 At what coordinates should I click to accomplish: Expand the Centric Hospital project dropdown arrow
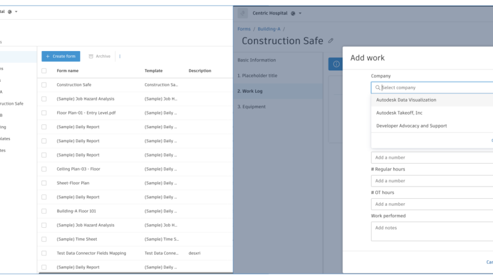(x=300, y=13)
